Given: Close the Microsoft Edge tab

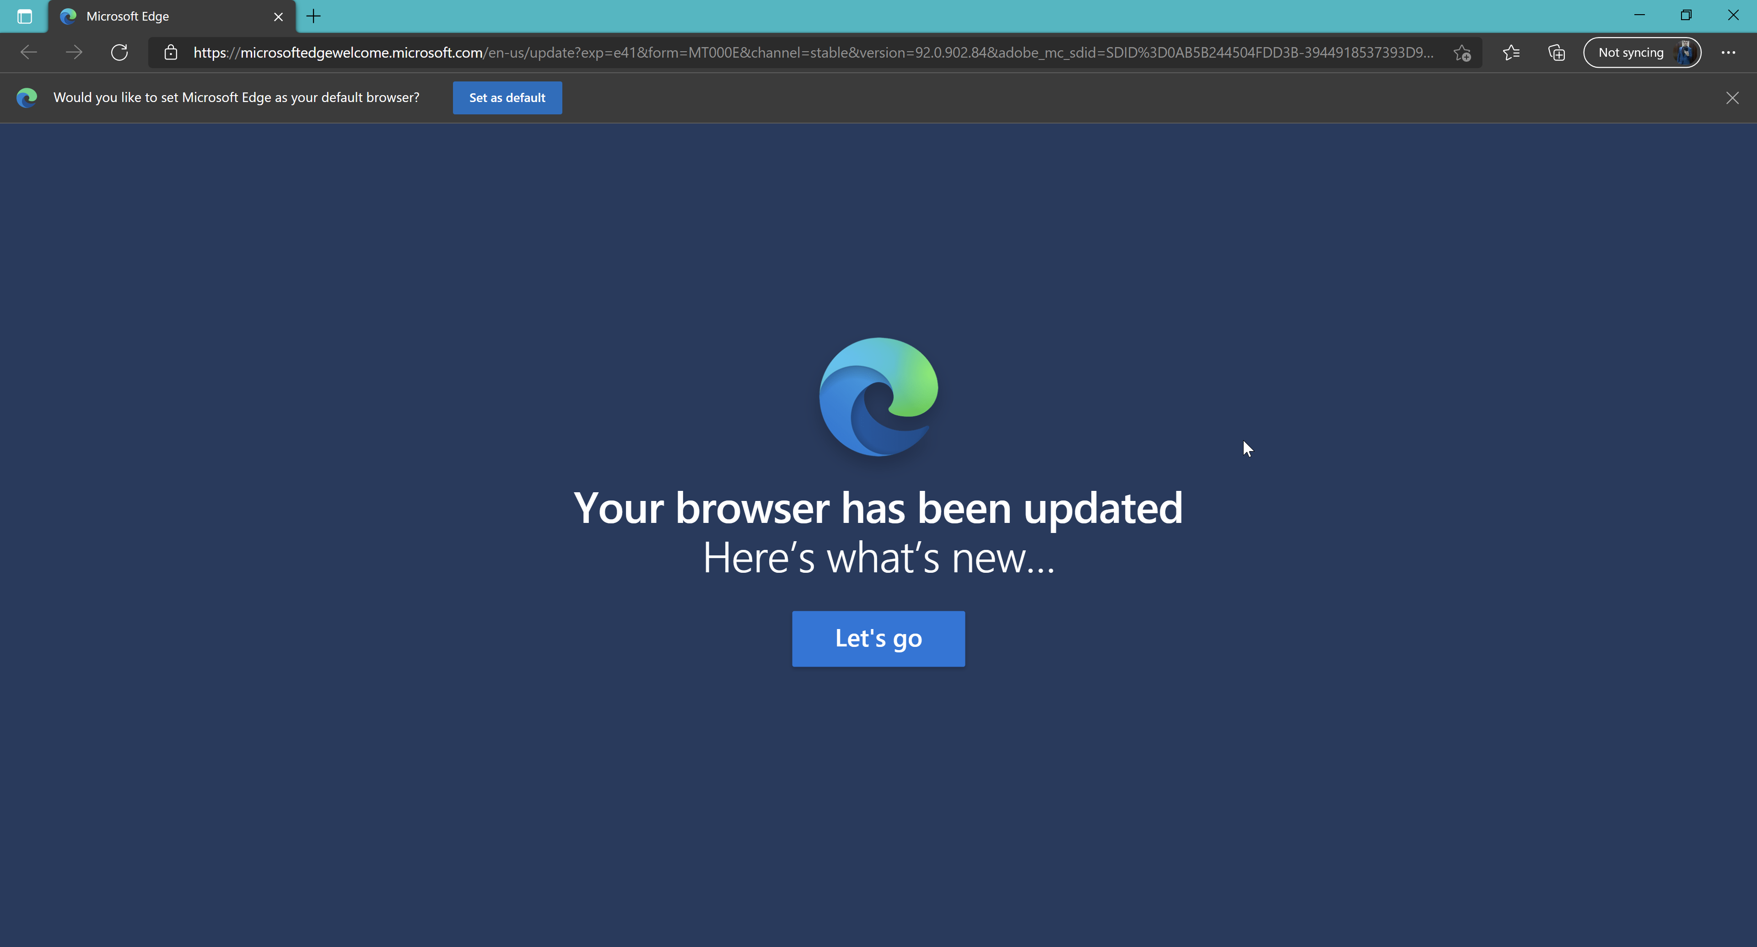Looking at the screenshot, I should [x=278, y=16].
